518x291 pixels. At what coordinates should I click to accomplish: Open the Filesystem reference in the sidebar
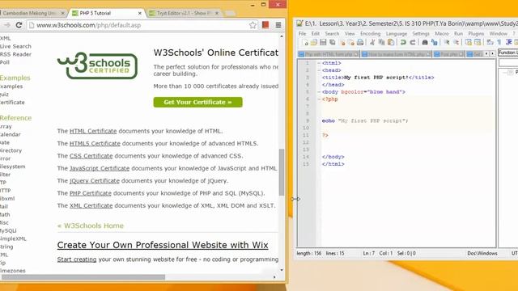(13, 167)
